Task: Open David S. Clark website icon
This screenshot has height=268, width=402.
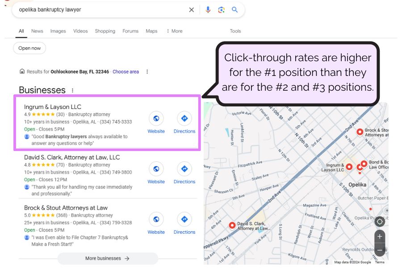Action: [156, 169]
